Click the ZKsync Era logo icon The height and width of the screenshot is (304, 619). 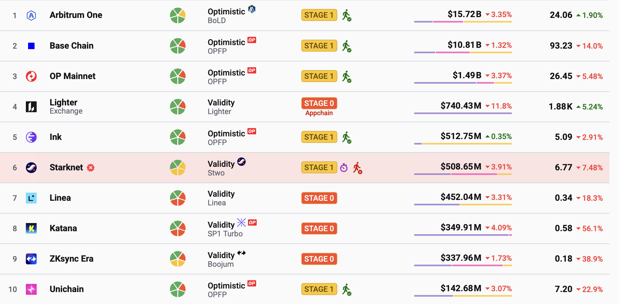point(31,259)
